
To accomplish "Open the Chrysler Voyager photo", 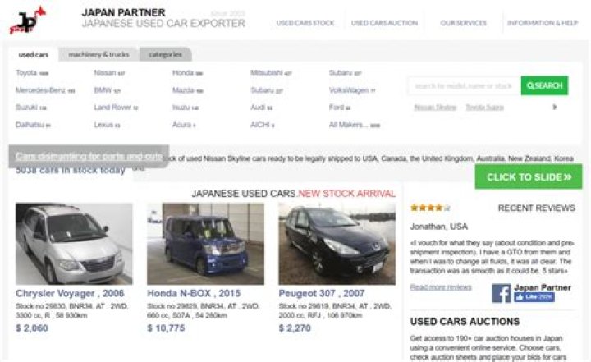I will [x=74, y=244].
